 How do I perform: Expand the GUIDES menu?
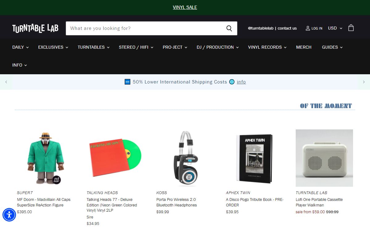click(x=332, y=47)
